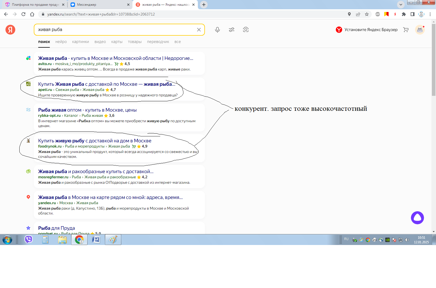Click the Chrome taskbar button
The width and height of the screenshot is (436, 288).
click(79, 240)
